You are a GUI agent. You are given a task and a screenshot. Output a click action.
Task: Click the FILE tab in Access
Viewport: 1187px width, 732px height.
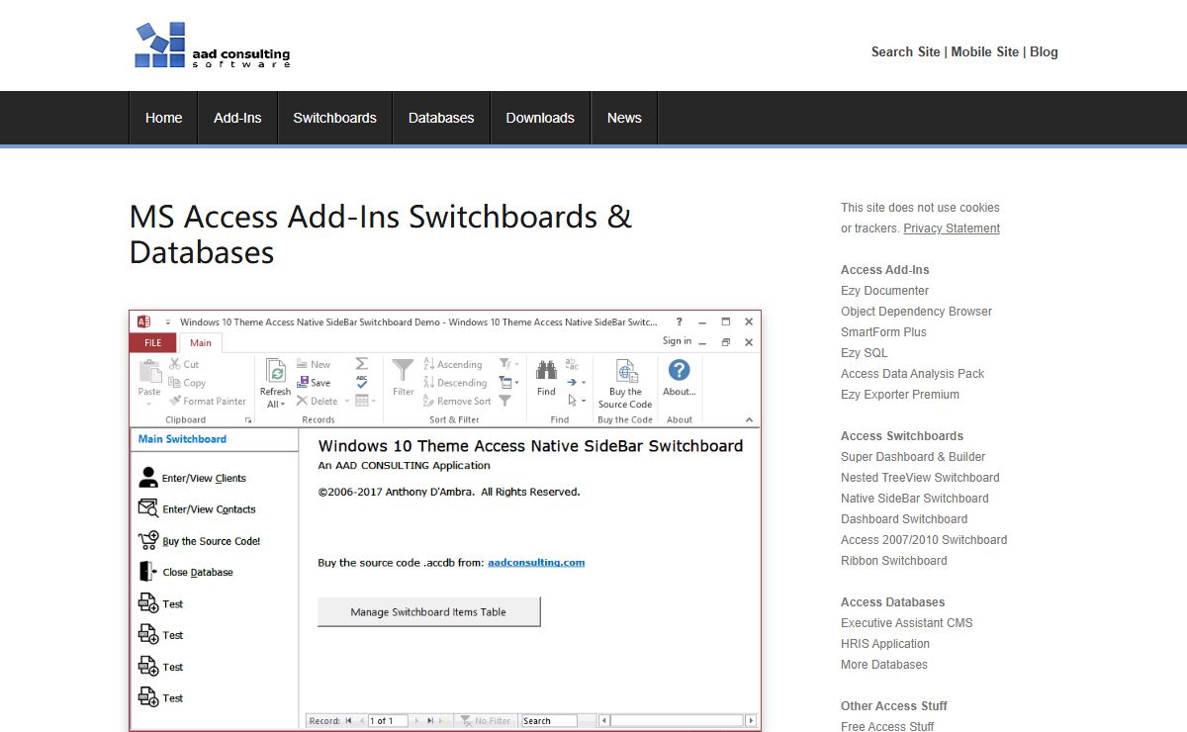pos(153,343)
